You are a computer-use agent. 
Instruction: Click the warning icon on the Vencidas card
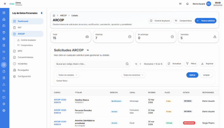[215, 37]
